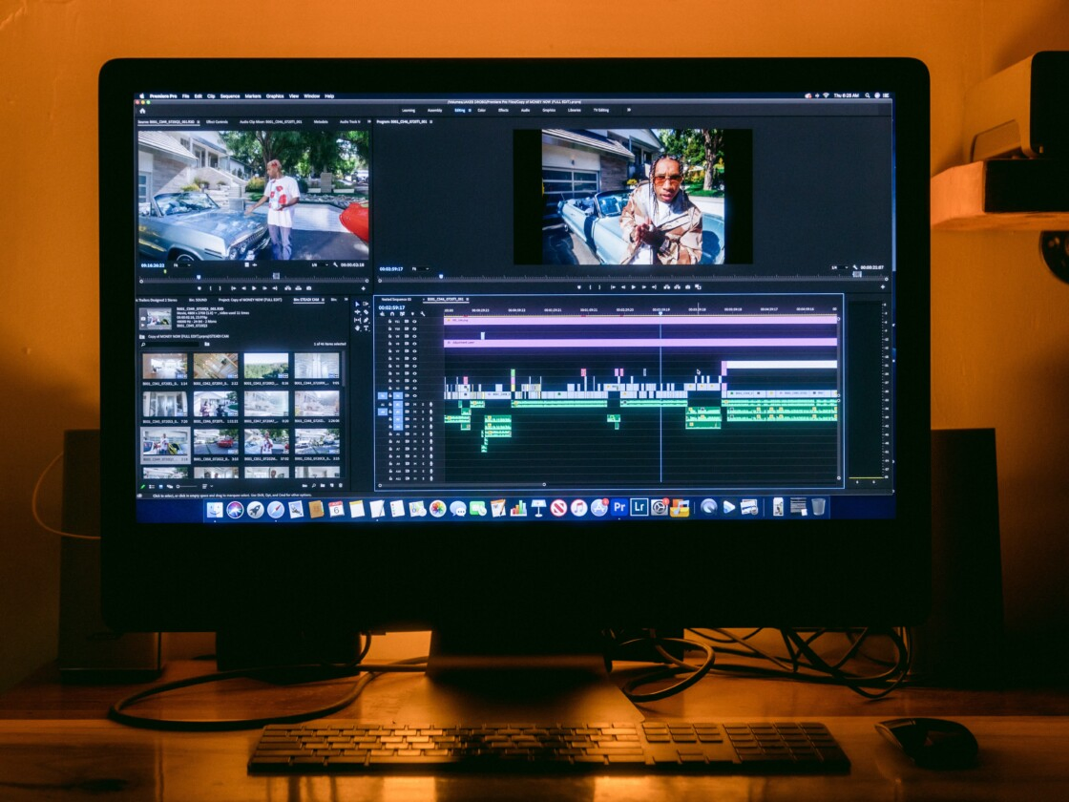Open the Sequence menu
The width and height of the screenshot is (1069, 802).
230,96
